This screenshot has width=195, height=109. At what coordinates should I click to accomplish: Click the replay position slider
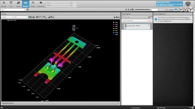tap(143, 10)
